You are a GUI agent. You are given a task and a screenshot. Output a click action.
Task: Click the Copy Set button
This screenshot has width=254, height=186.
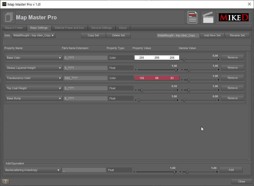pos(93,35)
